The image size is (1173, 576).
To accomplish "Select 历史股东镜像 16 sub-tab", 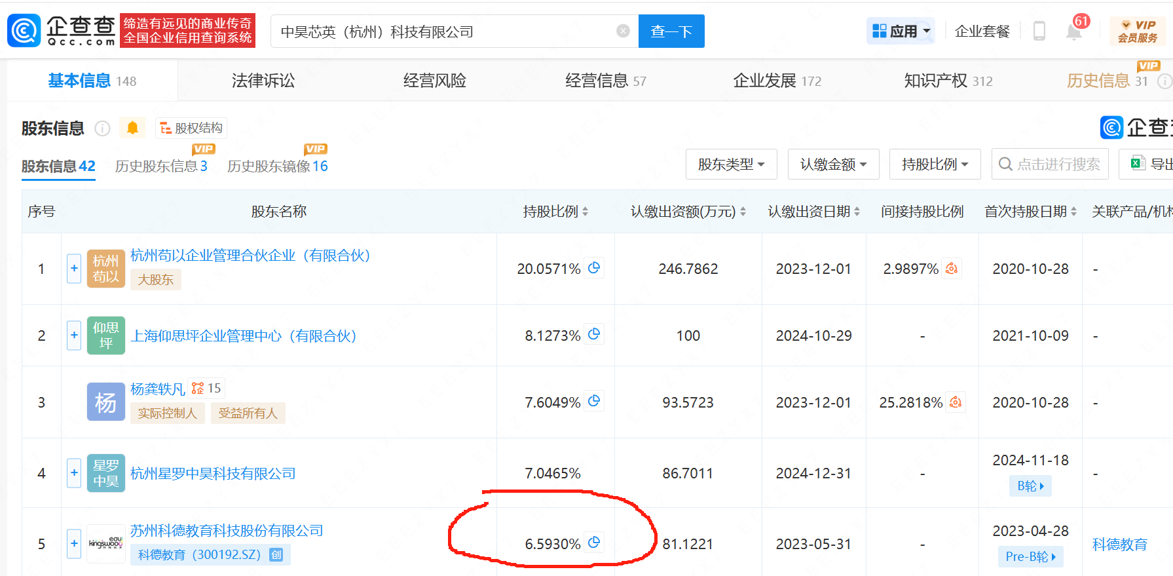I will tap(278, 166).
